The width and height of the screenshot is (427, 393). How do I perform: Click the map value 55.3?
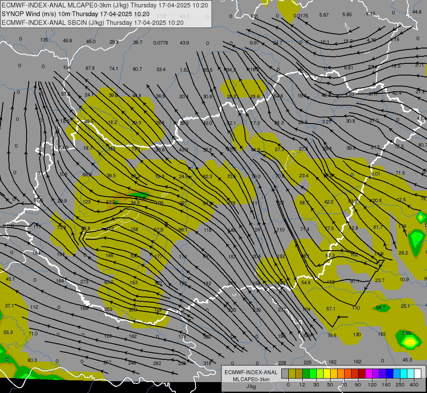[x=8, y=332]
